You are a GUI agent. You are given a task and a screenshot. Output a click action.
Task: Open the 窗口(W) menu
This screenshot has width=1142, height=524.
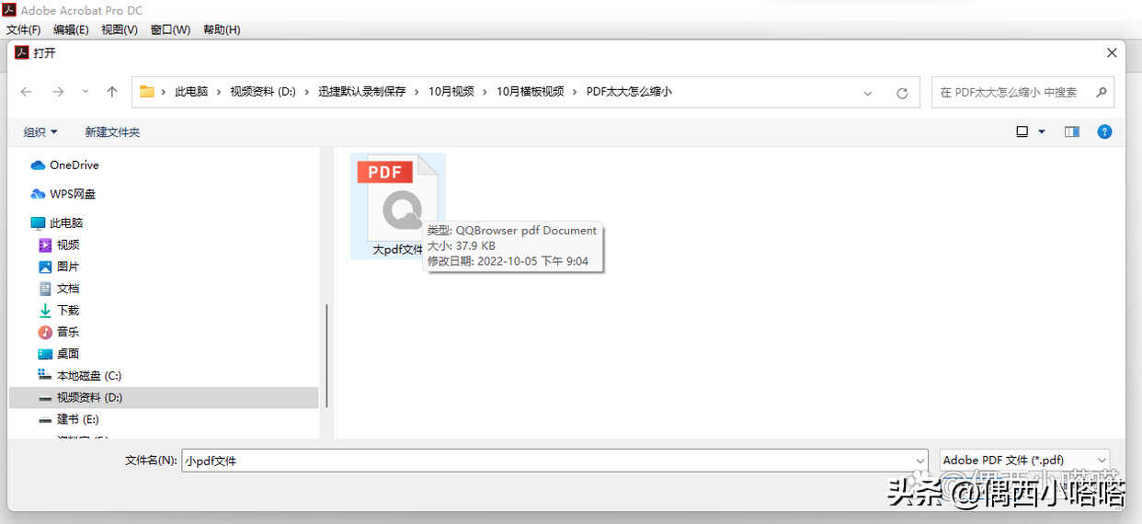point(170,29)
